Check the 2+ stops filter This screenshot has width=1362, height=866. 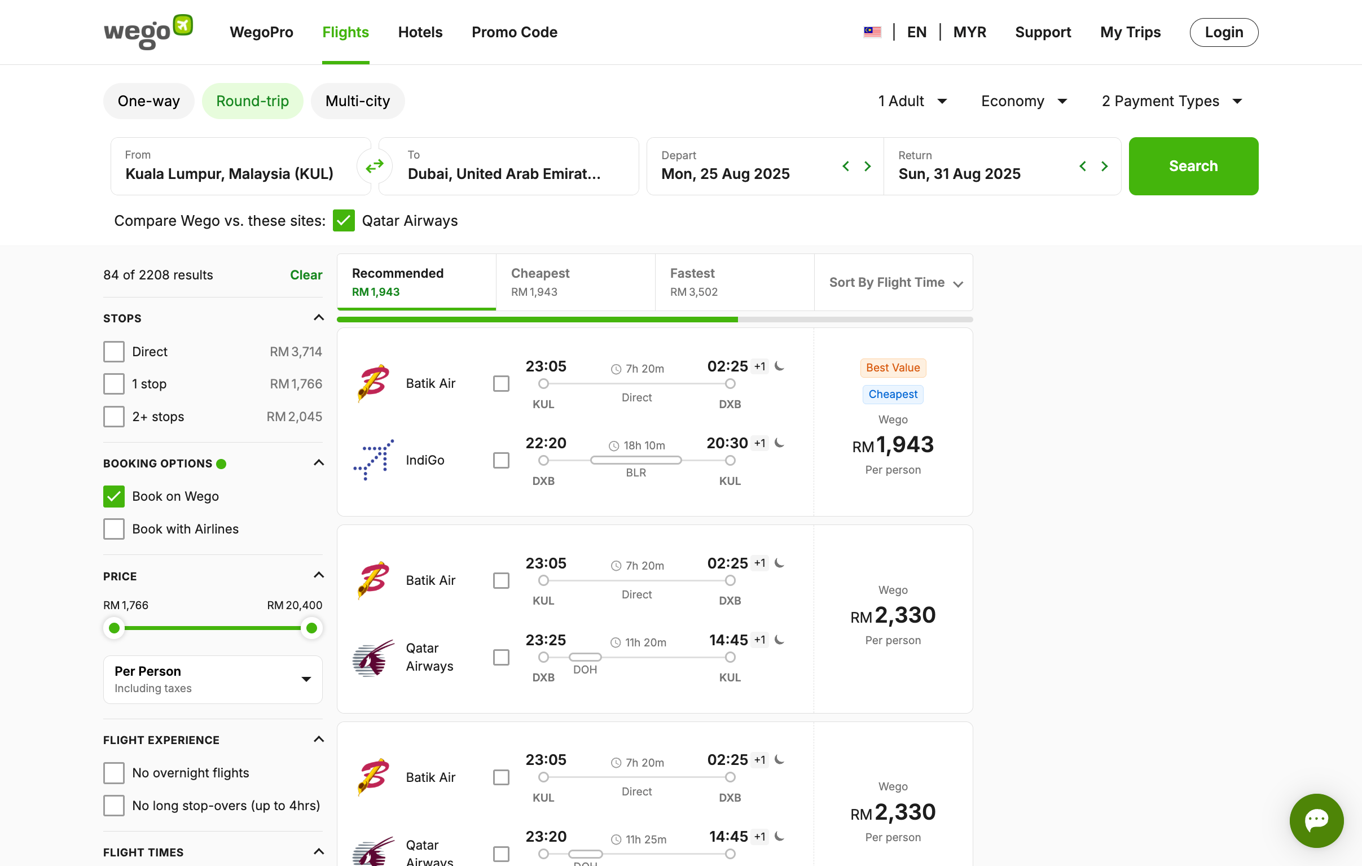pos(114,416)
